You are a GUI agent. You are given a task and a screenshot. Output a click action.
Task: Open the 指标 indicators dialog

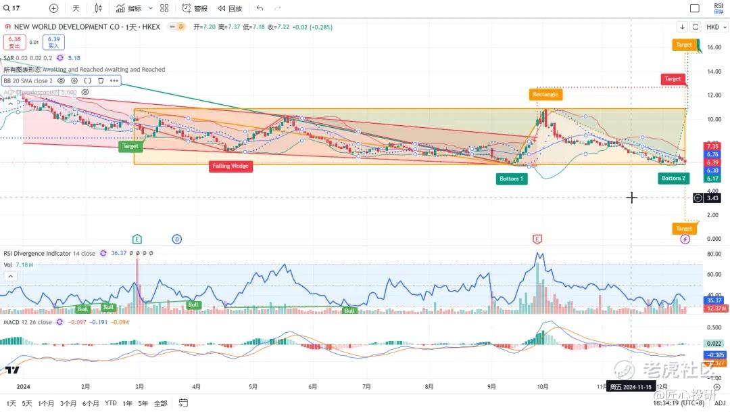tap(129, 8)
